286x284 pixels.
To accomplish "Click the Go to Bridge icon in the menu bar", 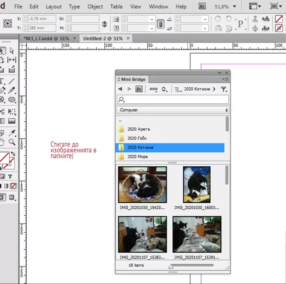I will click(x=202, y=6).
